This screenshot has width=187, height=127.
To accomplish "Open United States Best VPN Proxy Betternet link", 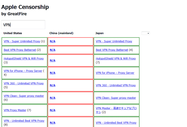I will (20, 50).
